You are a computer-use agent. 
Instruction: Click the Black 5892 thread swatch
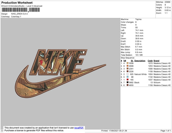[128, 82]
